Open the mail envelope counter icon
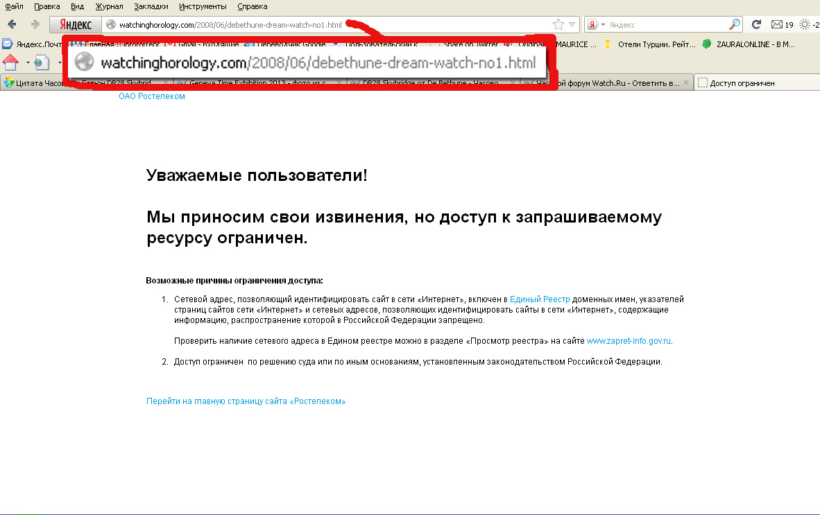 tap(777, 24)
